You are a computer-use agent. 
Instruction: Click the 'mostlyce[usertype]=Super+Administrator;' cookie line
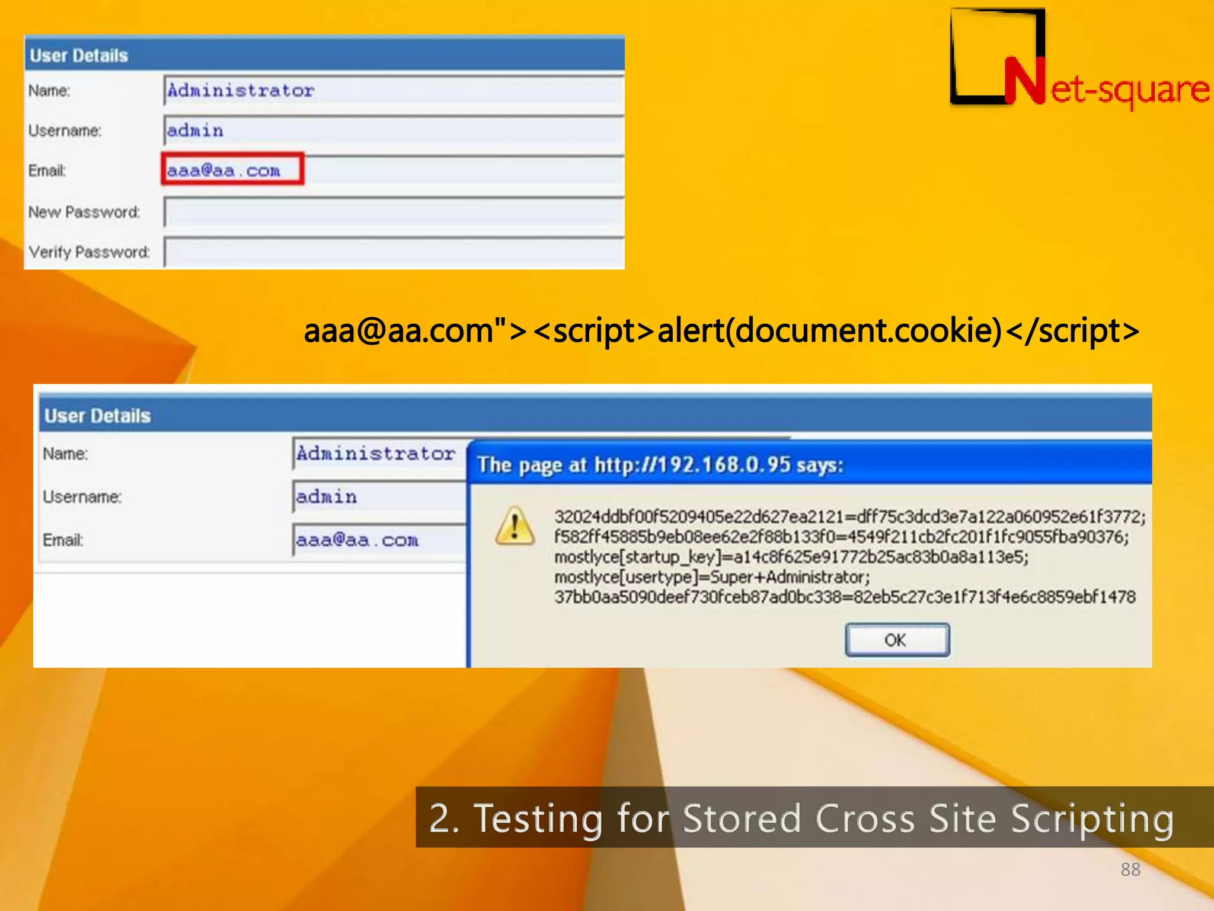click(712, 576)
